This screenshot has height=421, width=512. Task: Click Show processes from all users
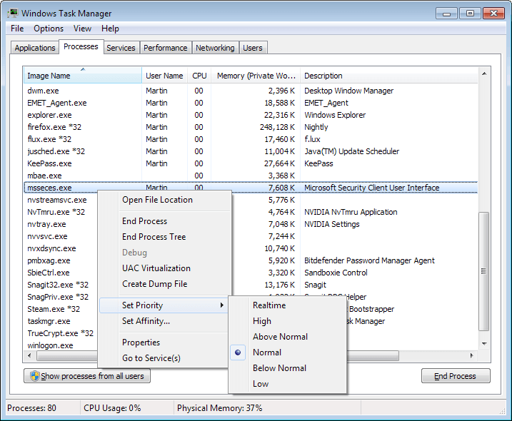pyautogui.click(x=87, y=376)
